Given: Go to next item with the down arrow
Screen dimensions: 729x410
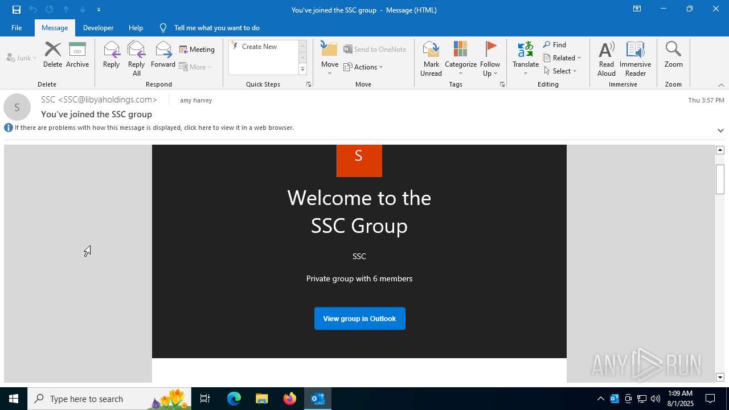Looking at the screenshot, I should point(83,10).
